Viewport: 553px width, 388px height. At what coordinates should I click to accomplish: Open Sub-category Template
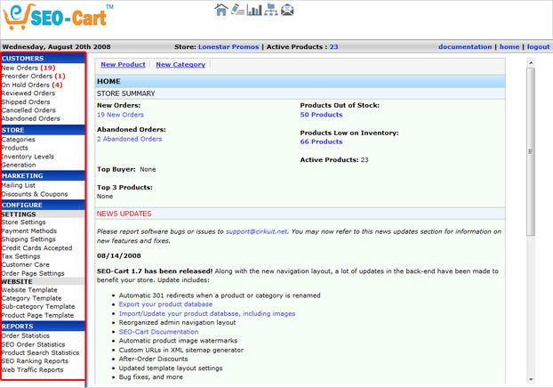tap(38, 306)
